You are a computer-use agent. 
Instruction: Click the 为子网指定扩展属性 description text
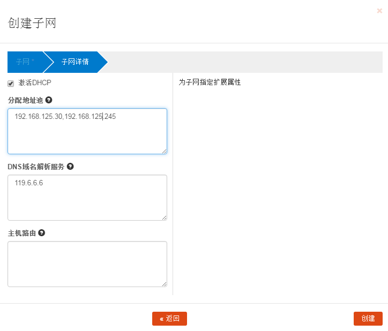click(x=210, y=83)
